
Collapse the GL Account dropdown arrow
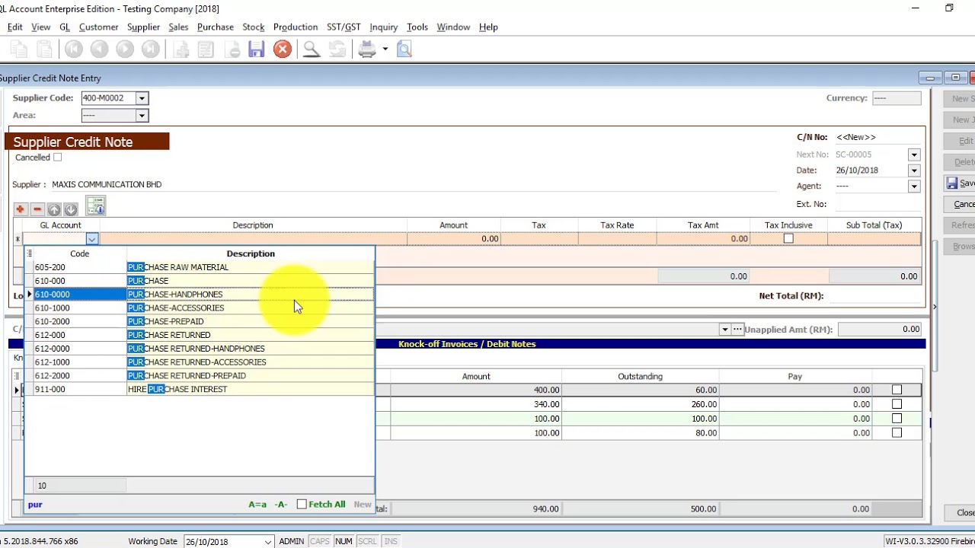coord(92,239)
